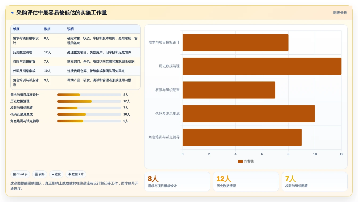
Task: Open the 8人 需求与项目模板设计 data card
Action: tap(177, 182)
